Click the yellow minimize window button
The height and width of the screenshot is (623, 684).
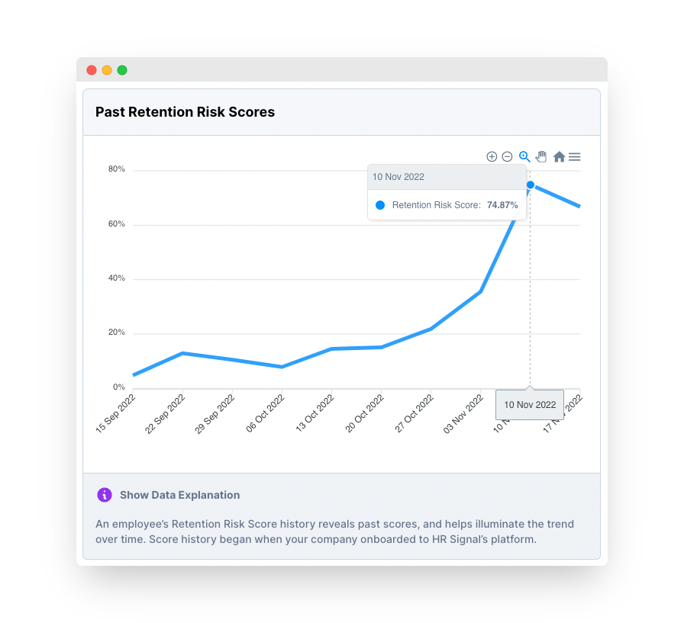107,70
